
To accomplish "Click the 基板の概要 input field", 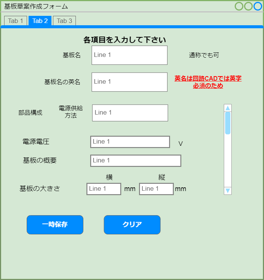I will click(x=136, y=161).
